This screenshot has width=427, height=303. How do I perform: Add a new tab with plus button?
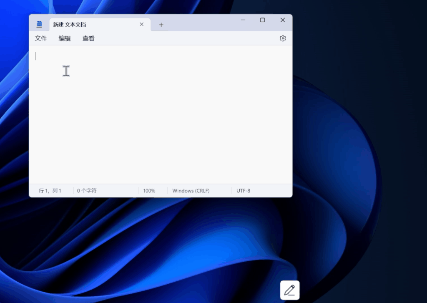[161, 25]
